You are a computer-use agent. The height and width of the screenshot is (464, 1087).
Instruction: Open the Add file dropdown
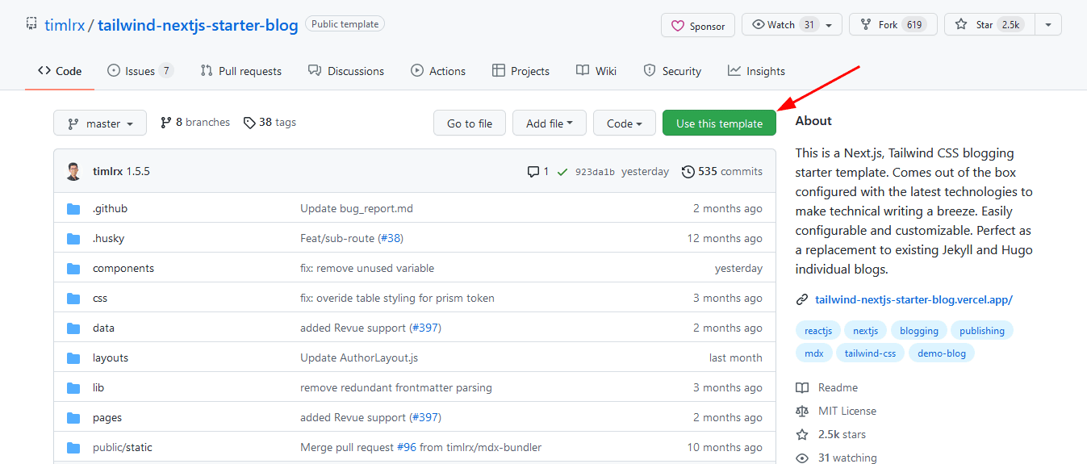[x=550, y=123]
